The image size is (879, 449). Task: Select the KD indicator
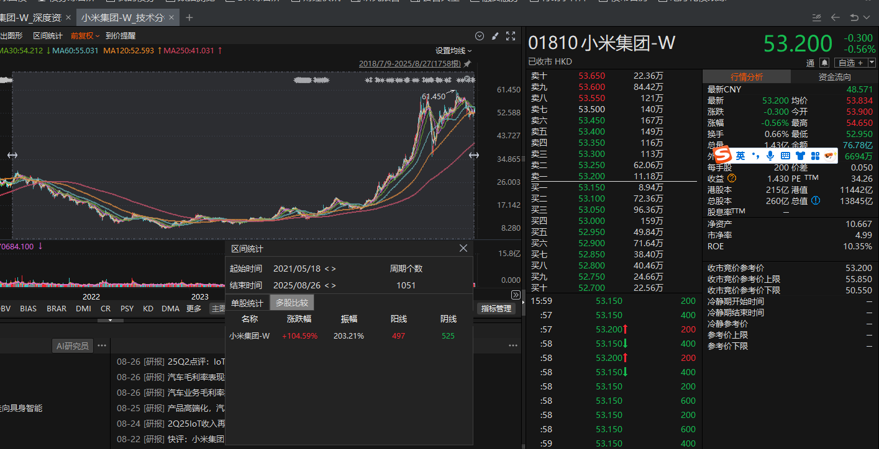tap(148, 308)
